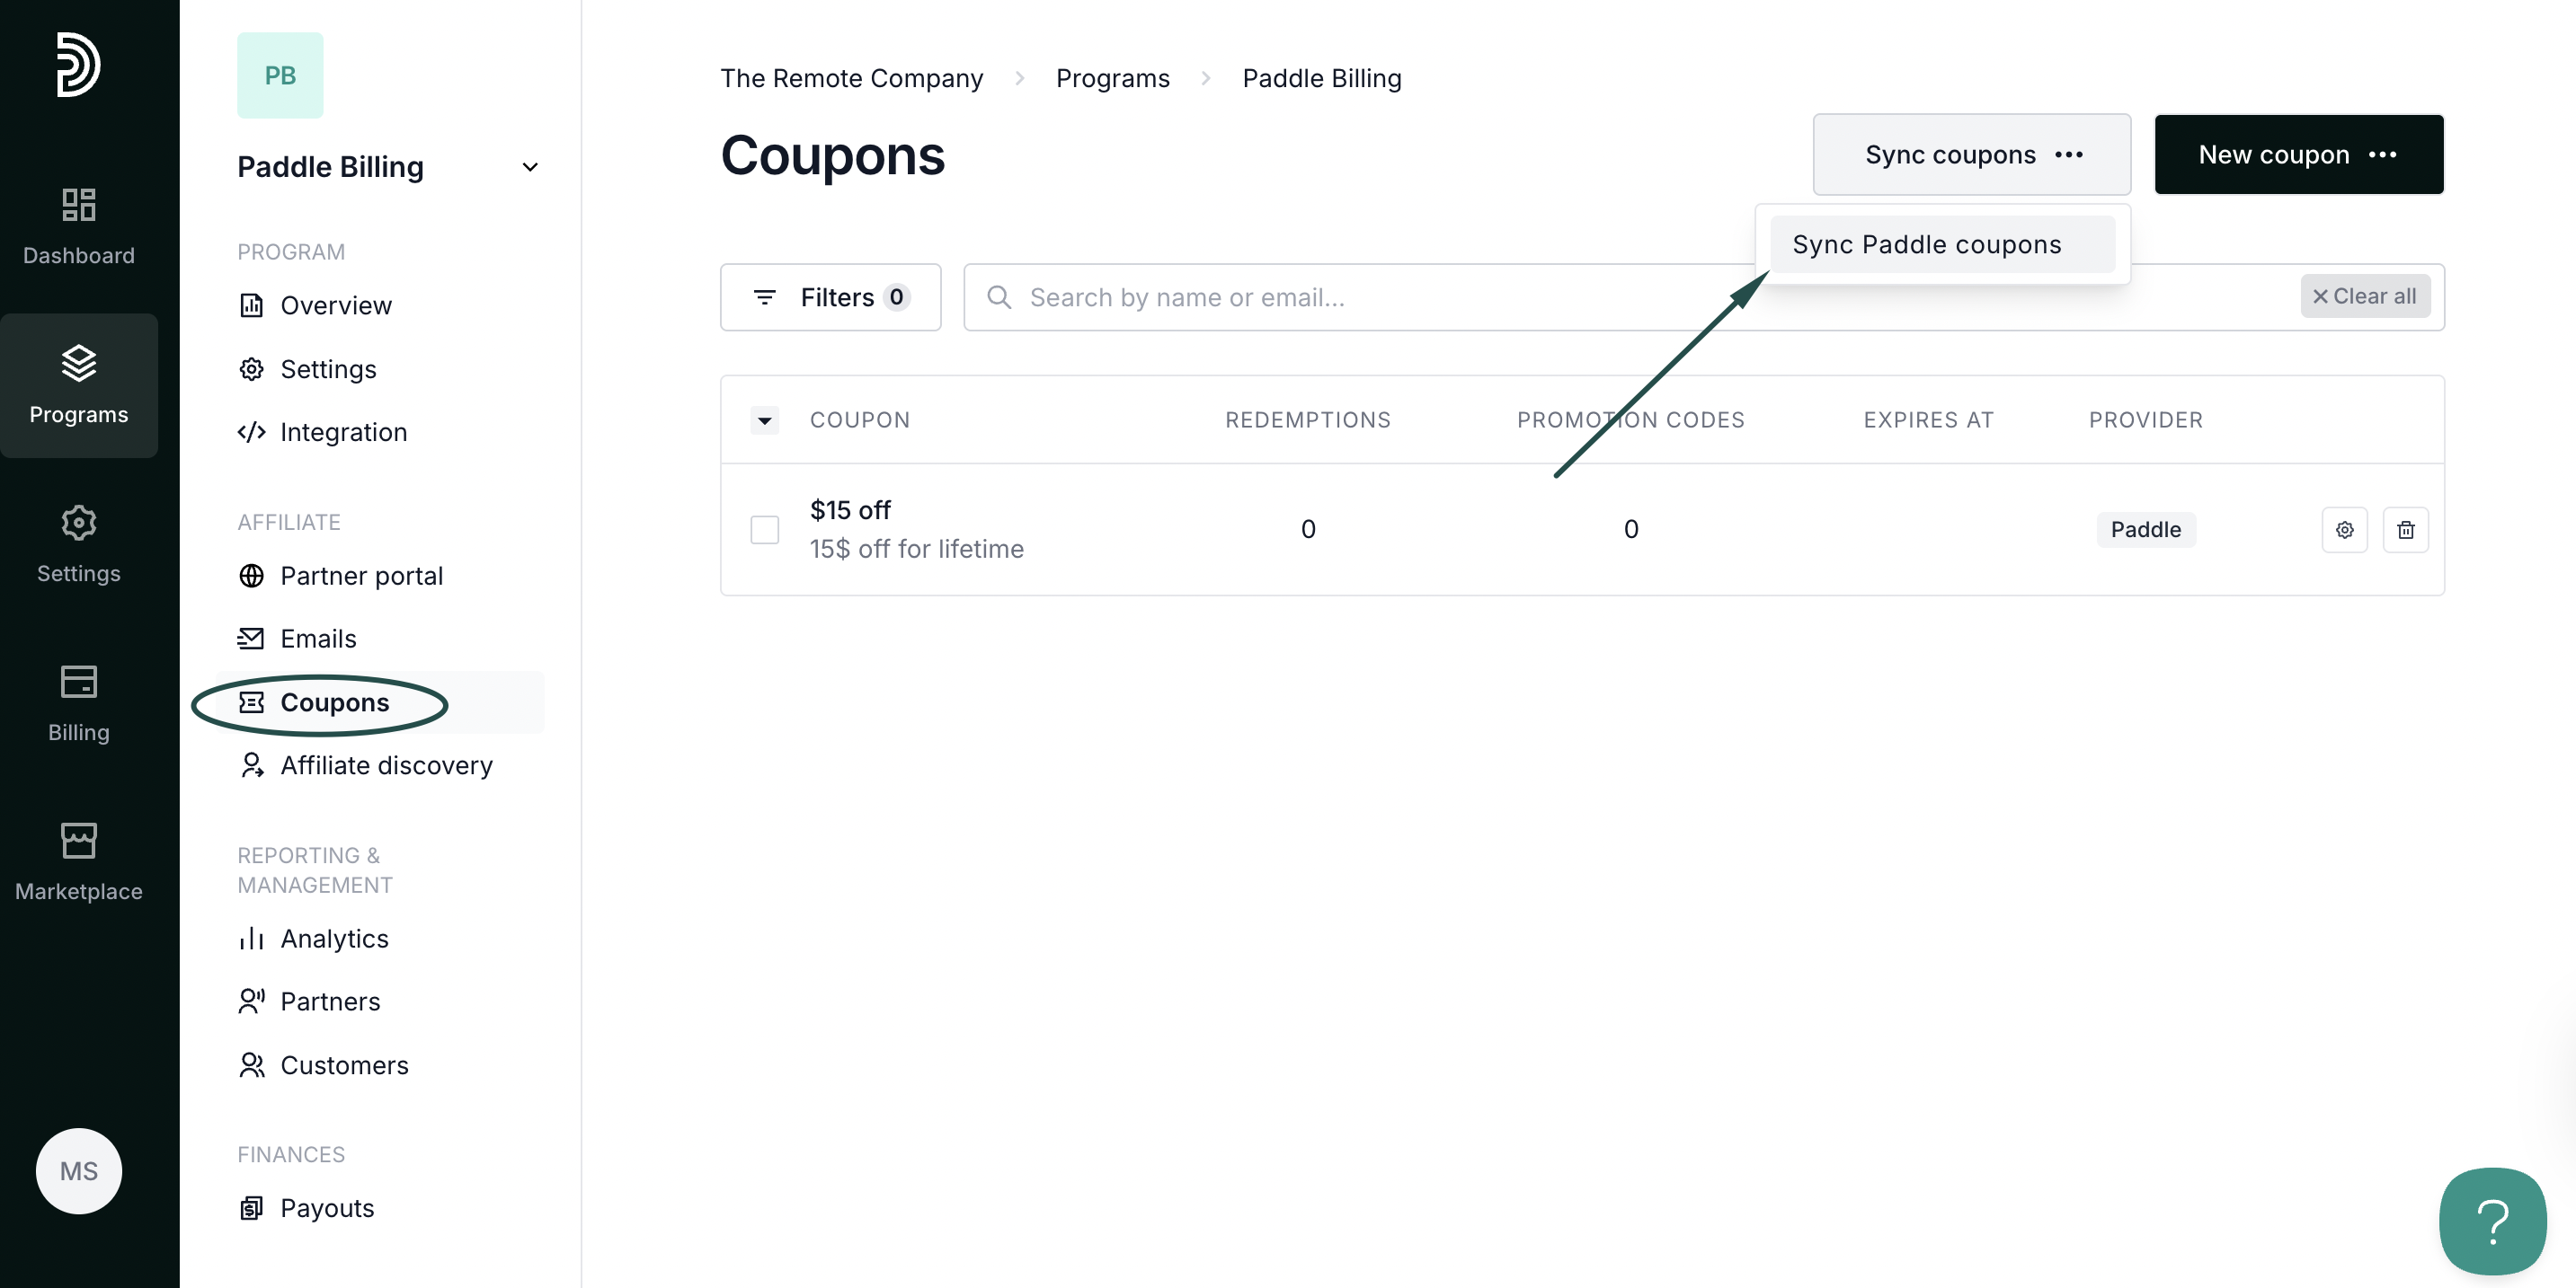2576x1288 pixels.
Task: Open Marketplace from the left rail
Action: (x=79, y=861)
